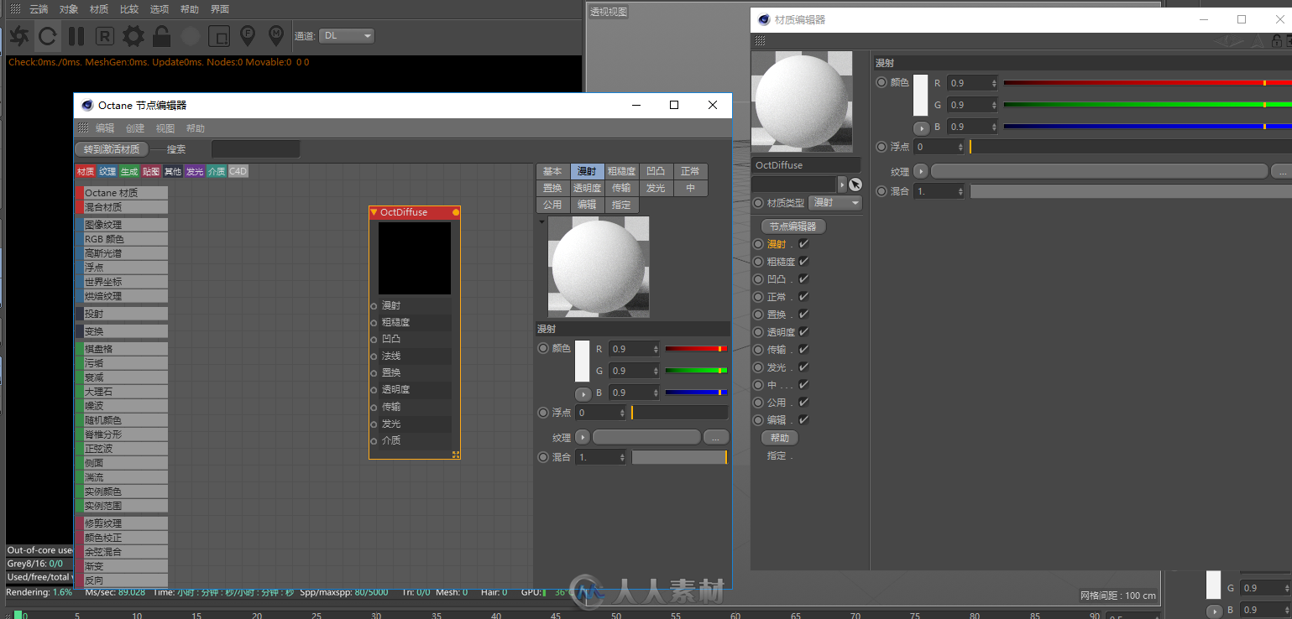Open the 通道 DL dropdown
The image size is (1292, 619).
[346, 36]
